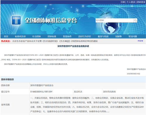
Task: Click the 热点关注 label
Action: tap(6, 41)
